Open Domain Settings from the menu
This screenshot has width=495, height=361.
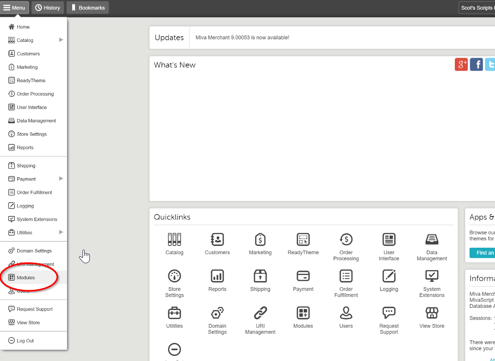(34, 251)
